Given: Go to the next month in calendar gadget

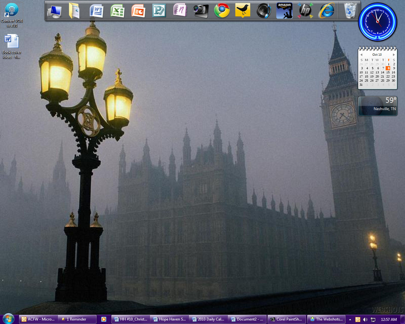Looking at the screenshot, I should (394, 55).
